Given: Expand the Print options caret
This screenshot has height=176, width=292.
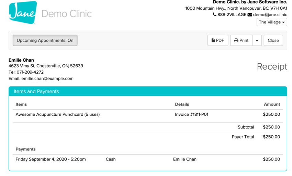Looking at the screenshot, I should 257,40.
